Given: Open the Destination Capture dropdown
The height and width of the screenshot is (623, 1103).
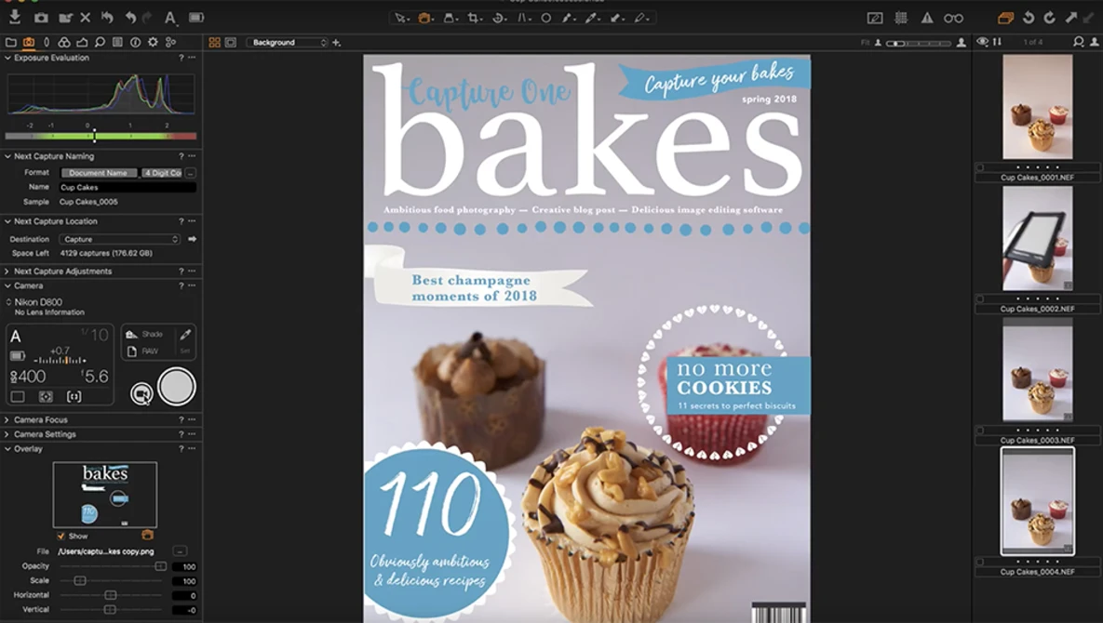Looking at the screenshot, I should point(119,240).
